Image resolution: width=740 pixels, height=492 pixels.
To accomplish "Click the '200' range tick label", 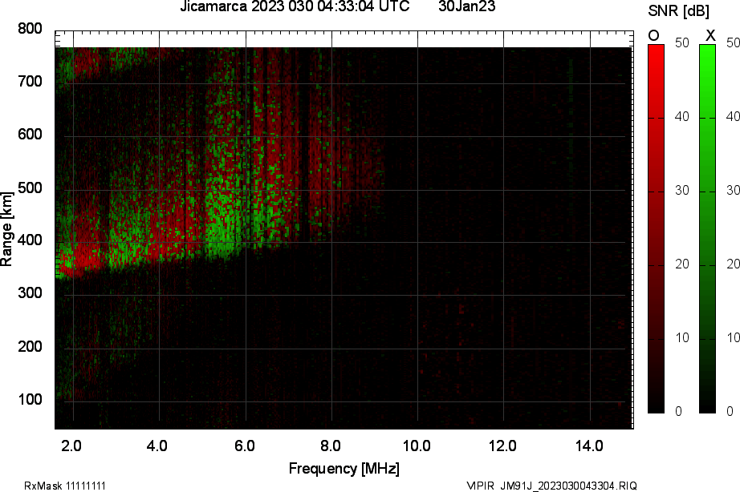I will coord(30,346).
